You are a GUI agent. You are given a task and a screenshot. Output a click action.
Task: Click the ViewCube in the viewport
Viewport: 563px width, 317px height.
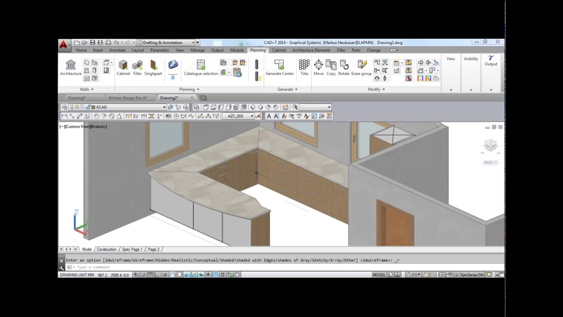(490, 146)
